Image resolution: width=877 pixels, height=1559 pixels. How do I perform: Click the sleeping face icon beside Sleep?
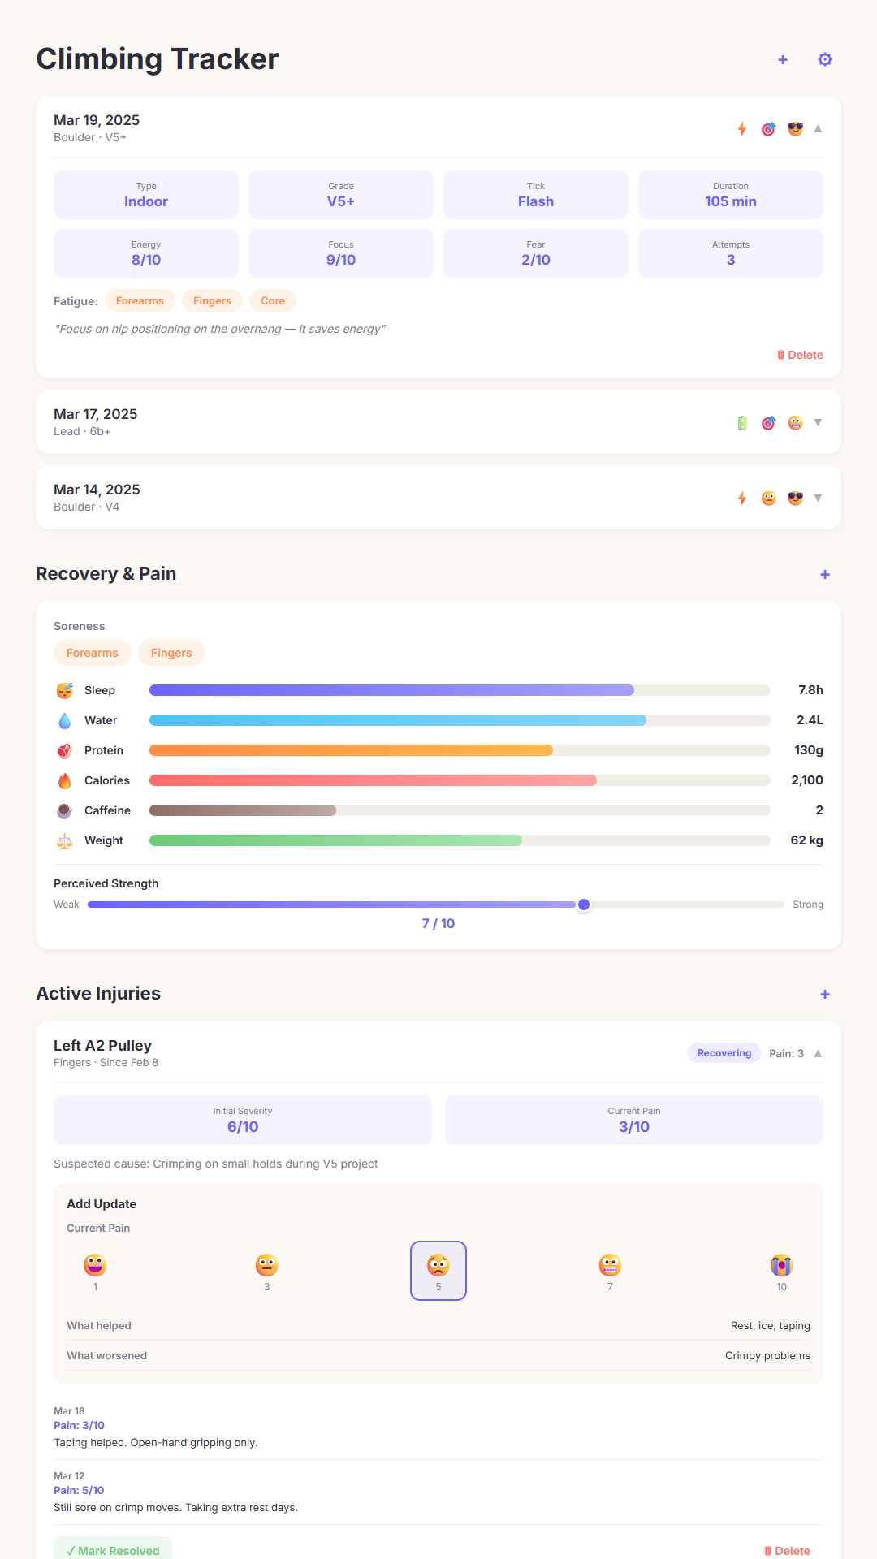65,690
